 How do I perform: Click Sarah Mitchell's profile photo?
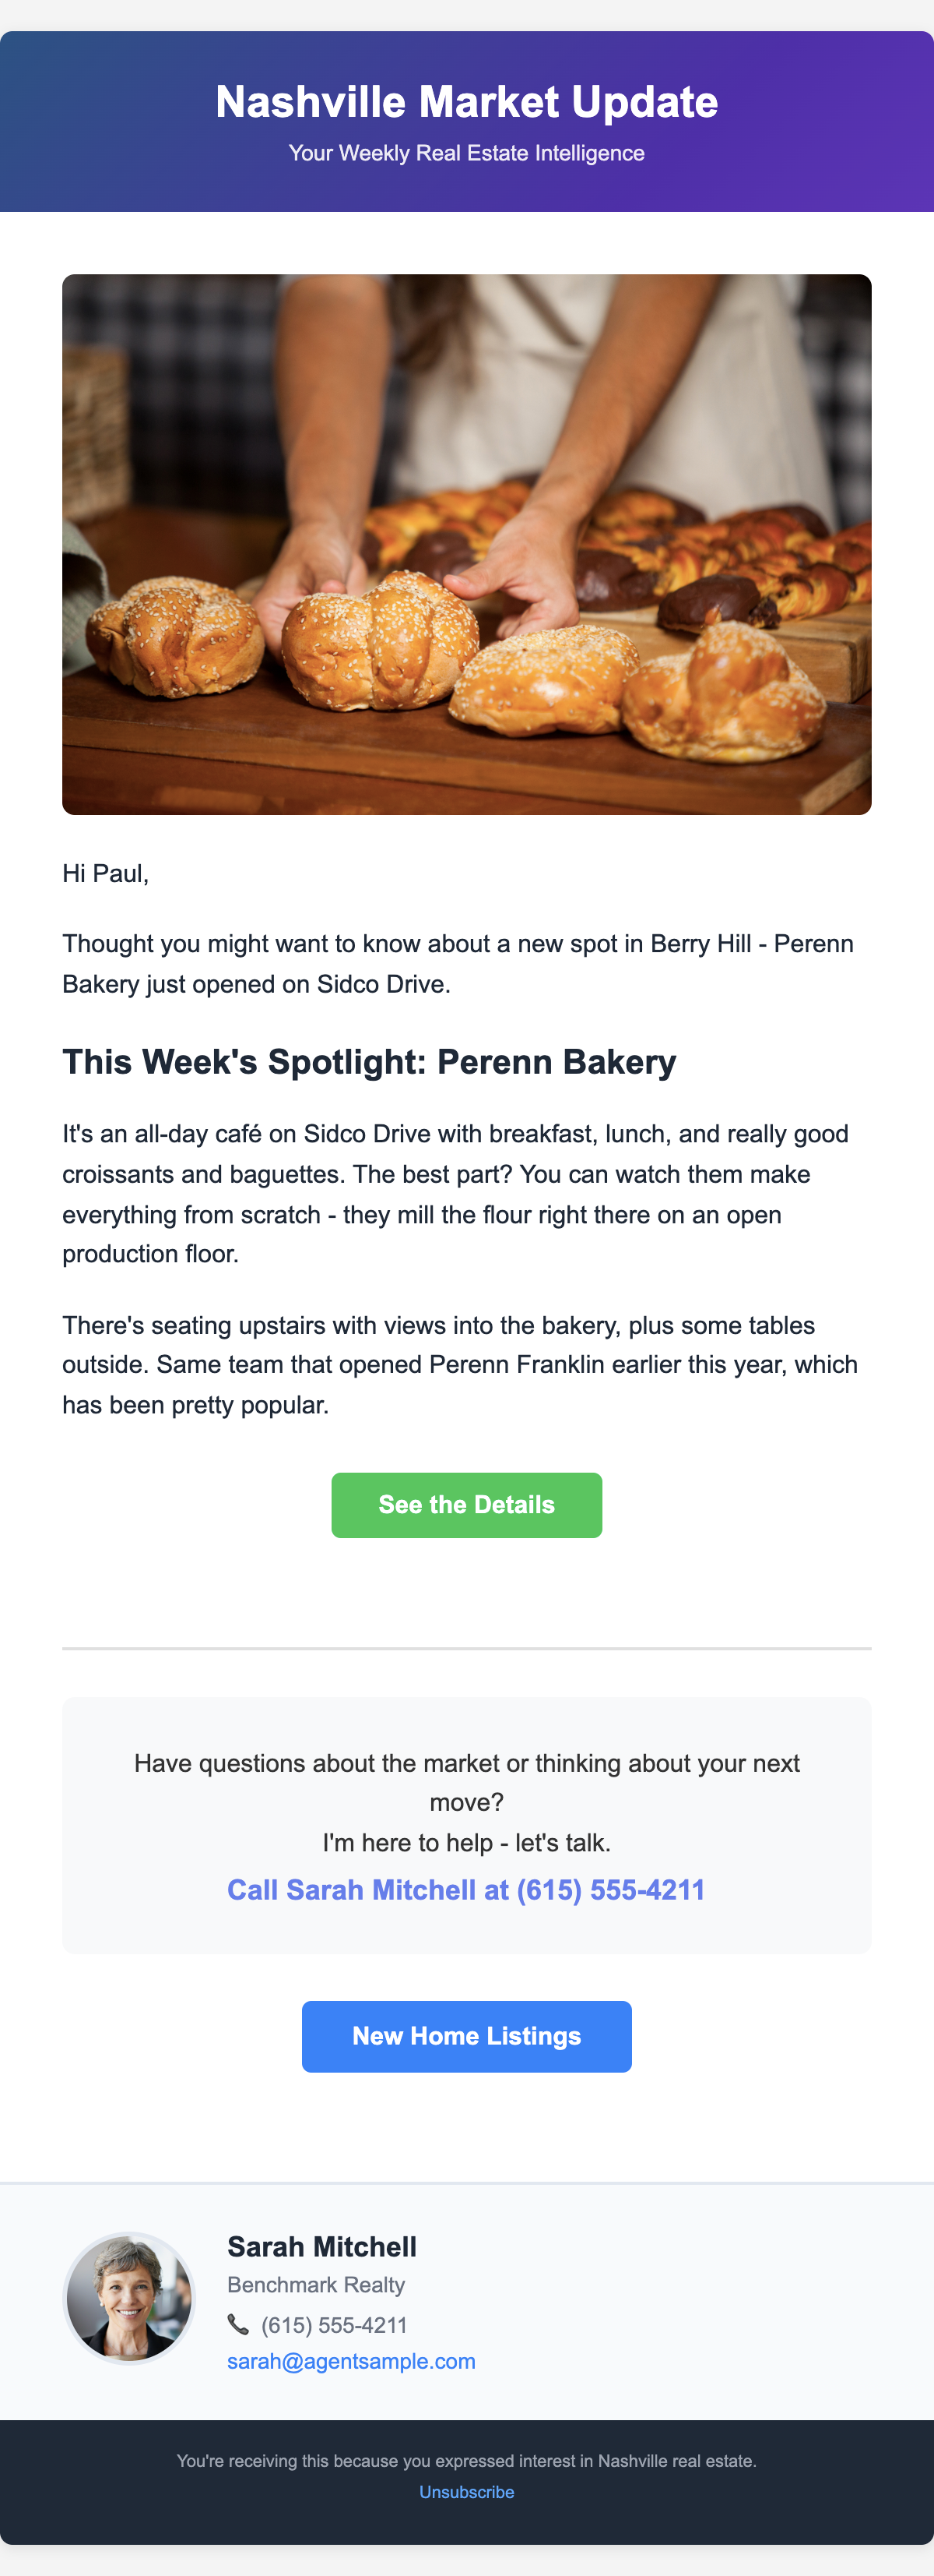point(129,2297)
